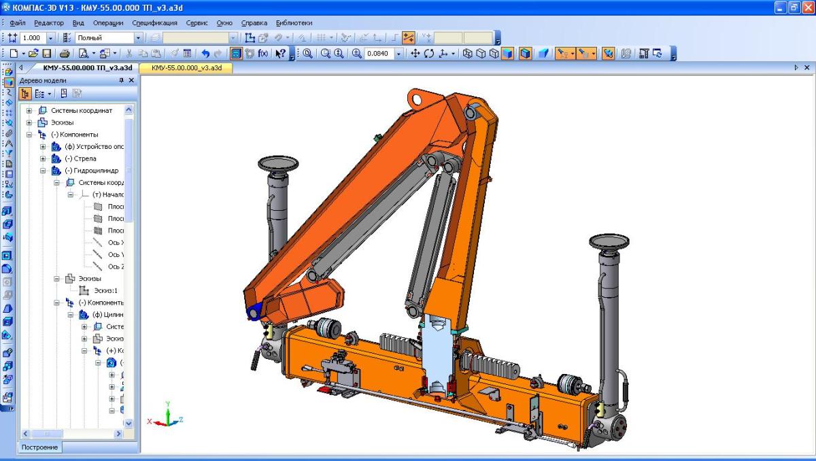
Task: Click the Print icon in toolbar
Action: pos(65,54)
